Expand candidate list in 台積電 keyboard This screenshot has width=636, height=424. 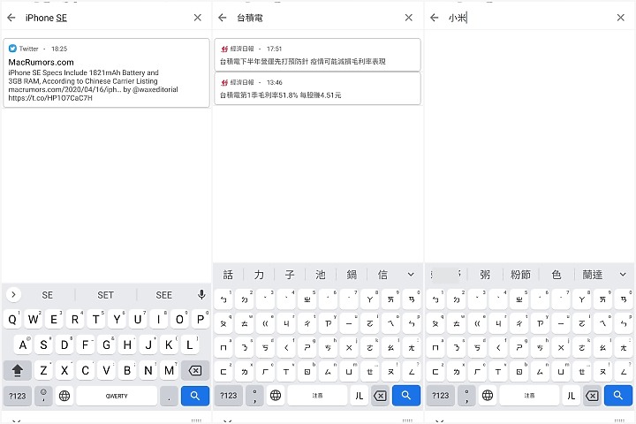(x=411, y=275)
